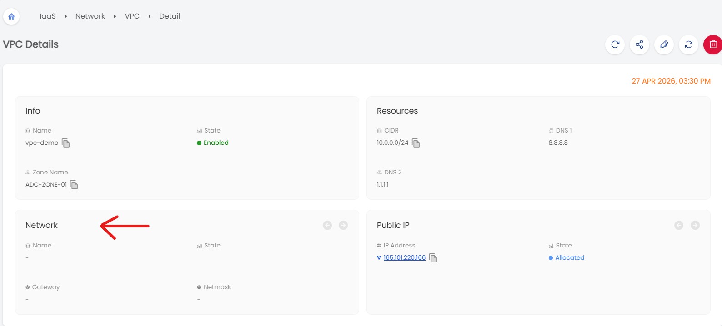Open the VPC breadcrumb

(x=132, y=16)
